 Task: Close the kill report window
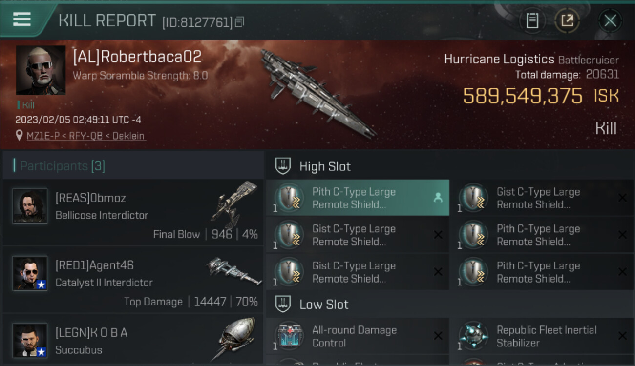coord(610,20)
